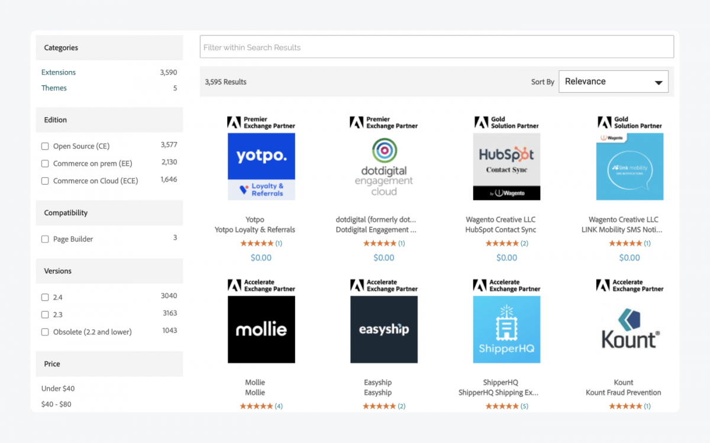The width and height of the screenshot is (710, 443).
Task: Click the 3,595 Results count text
Action: tap(225, 82)
